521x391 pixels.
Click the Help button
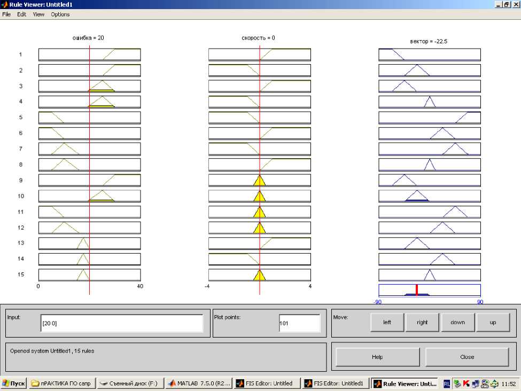pyautogui.click(x=377, y=357)
